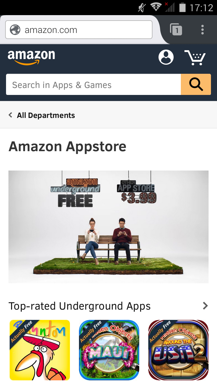Open the browser tabs counter icon
Screen dimensions: 217x387
176,30
